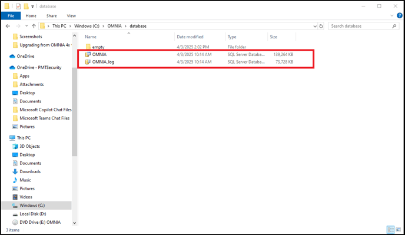The height and width of the screenshot is (235, 405).
Task: Click the New folder quick access icon
Action: coord(26,6)
